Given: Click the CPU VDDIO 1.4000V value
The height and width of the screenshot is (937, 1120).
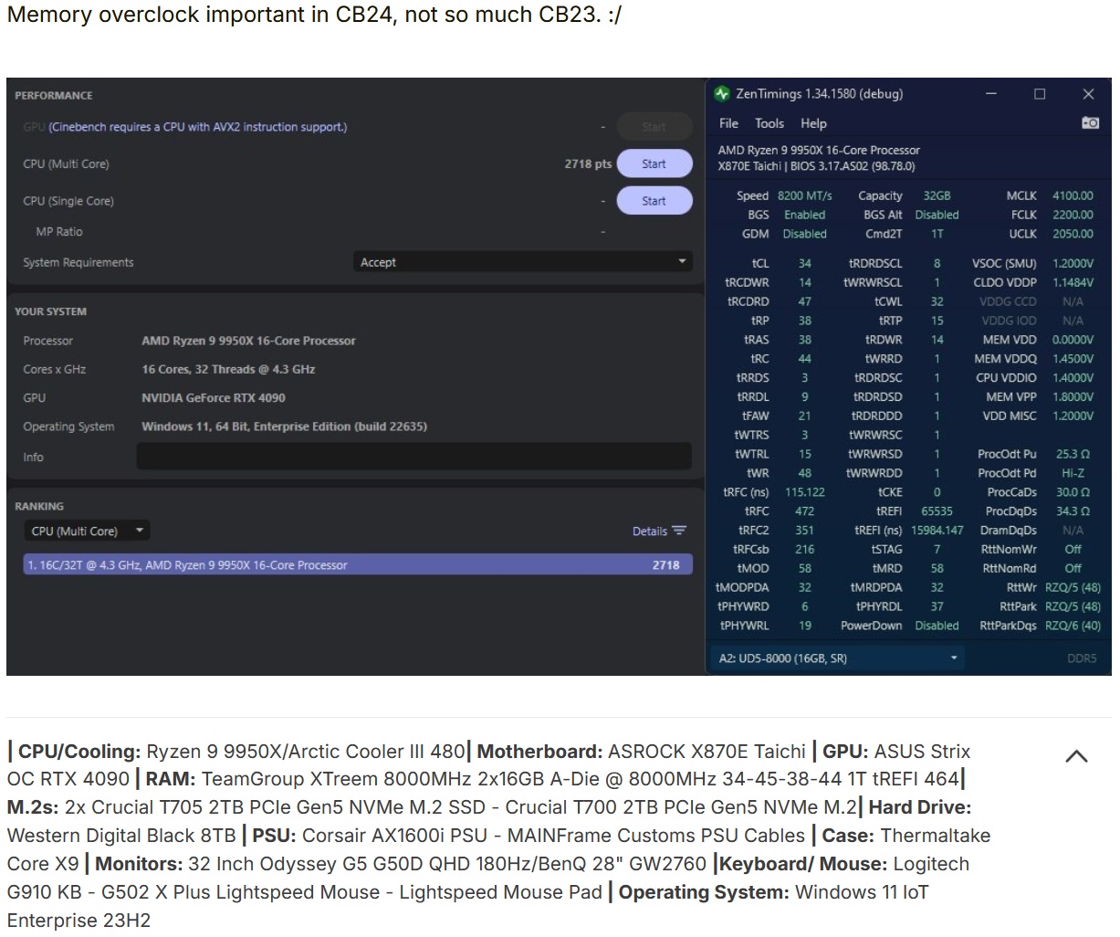Looking at the screenshot, I should coord(1073,377).
